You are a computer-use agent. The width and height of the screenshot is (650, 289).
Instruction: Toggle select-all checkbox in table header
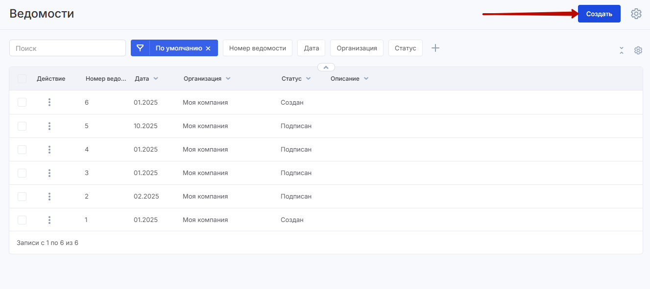(22, 79)
